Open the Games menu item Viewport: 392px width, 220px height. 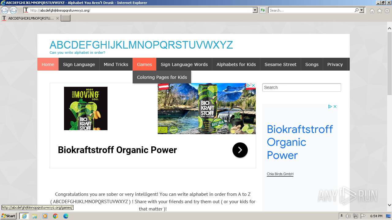pos(145,64)
